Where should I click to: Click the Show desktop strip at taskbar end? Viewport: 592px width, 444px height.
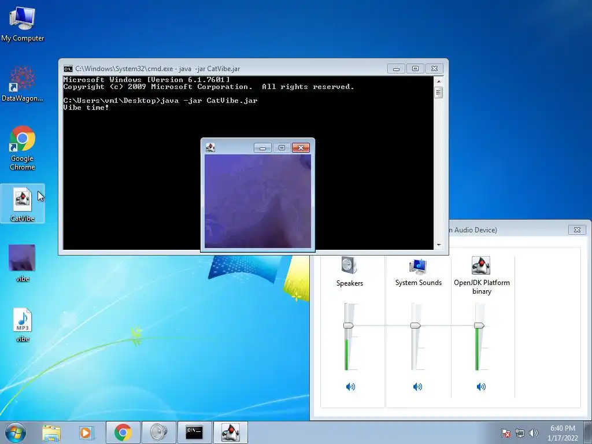[x=588, y=432]
